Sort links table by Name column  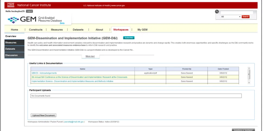pyautogui.click(x=83, y=69)
